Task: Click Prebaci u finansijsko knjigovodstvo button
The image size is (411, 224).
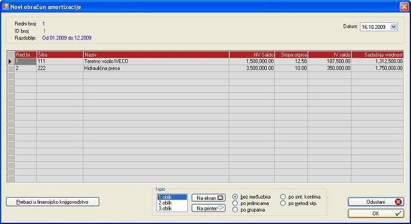Action: pyautogui.click(x=52, y=202)
